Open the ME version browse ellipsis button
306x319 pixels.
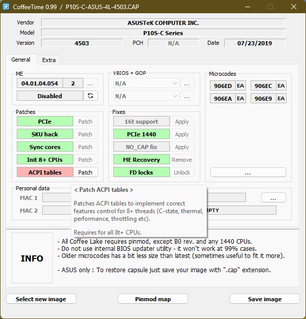[90, 83]
